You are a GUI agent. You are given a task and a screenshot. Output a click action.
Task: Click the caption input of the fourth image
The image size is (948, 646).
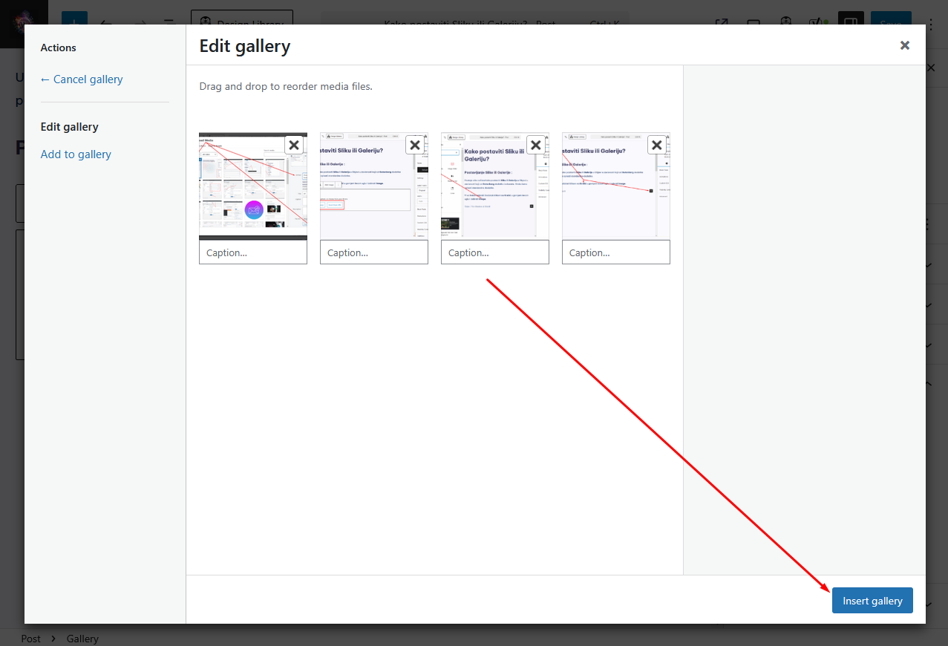pos(616,252)
